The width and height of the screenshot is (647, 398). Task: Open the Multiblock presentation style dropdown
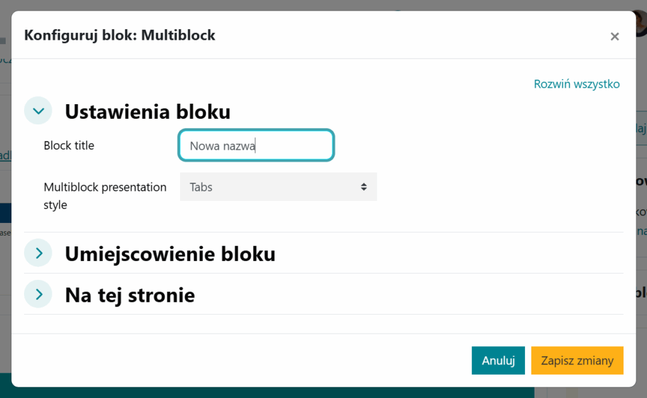pos(278,187)
